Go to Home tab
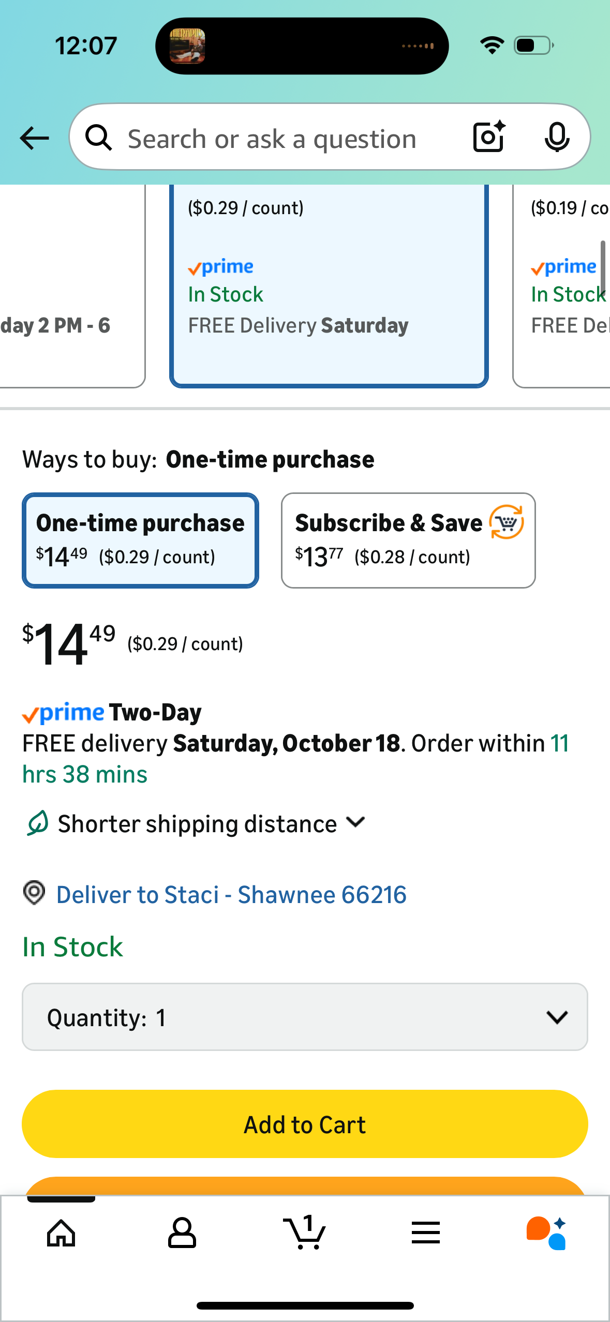The width and height of the screenshot is (610, 1322). pos(61,1233)
